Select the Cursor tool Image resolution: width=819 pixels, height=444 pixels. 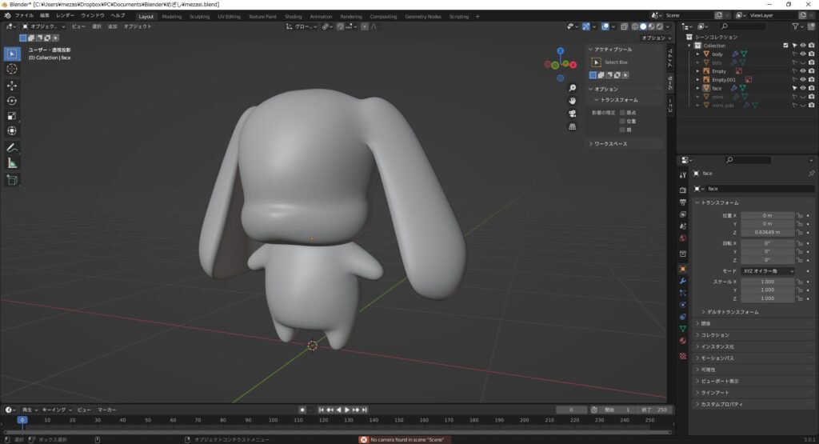(12, 69)
